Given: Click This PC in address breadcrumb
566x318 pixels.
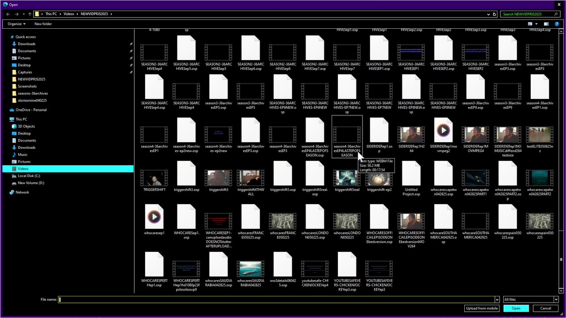Looking at the screenshot, I should 51,14.
